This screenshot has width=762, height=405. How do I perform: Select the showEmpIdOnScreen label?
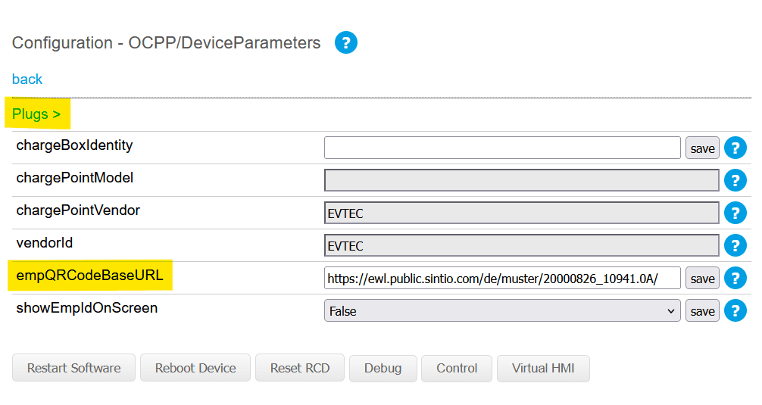coord(87,308)
